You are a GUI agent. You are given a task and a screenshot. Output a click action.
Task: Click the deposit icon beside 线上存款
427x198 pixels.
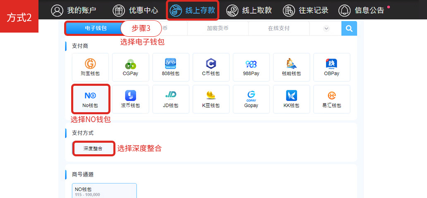coord(176,10)
